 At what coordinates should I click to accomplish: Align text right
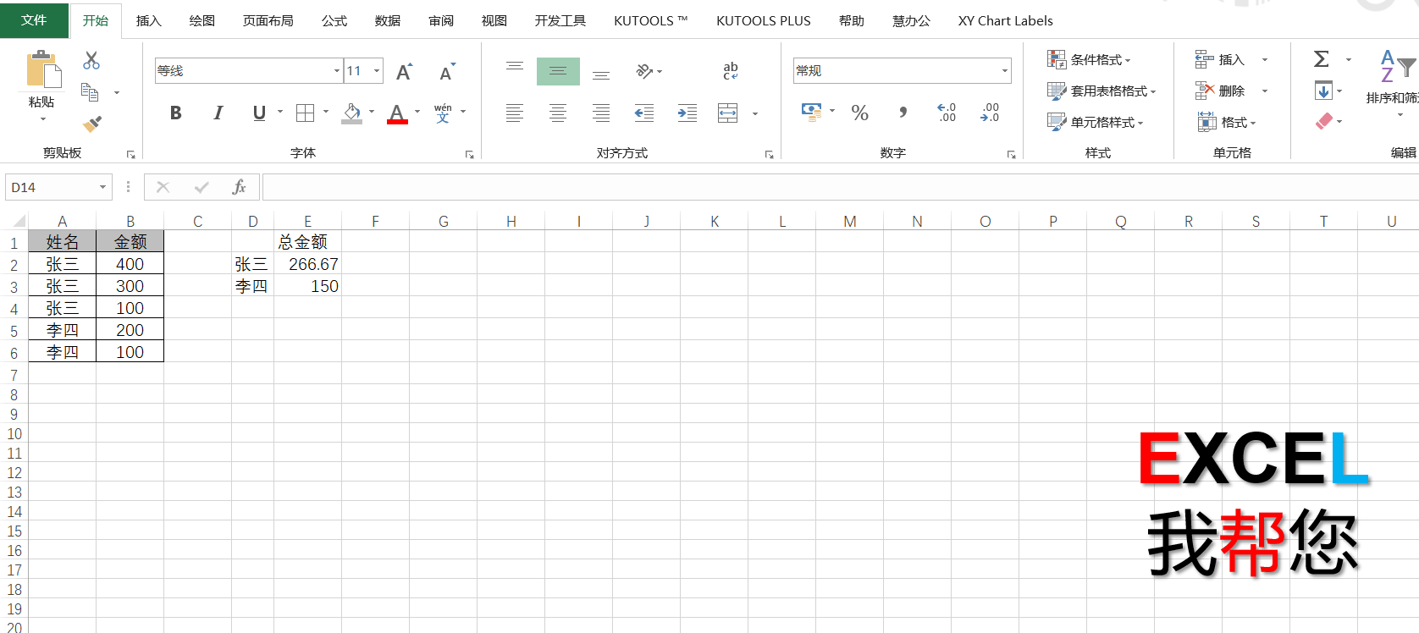coord(601,113)
